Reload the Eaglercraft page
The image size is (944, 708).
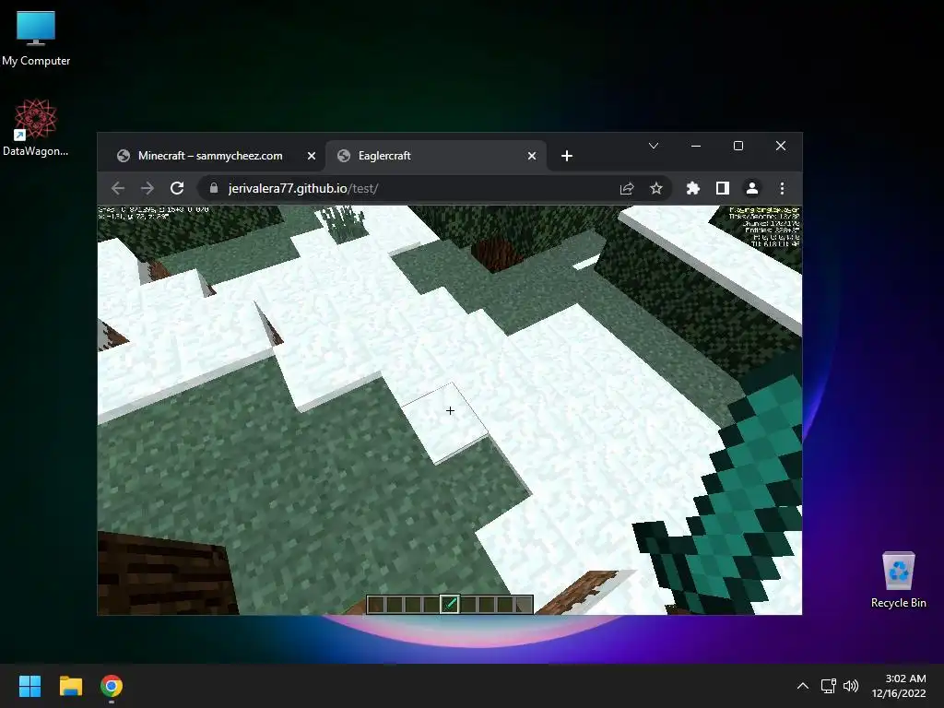tap(177, 188)
